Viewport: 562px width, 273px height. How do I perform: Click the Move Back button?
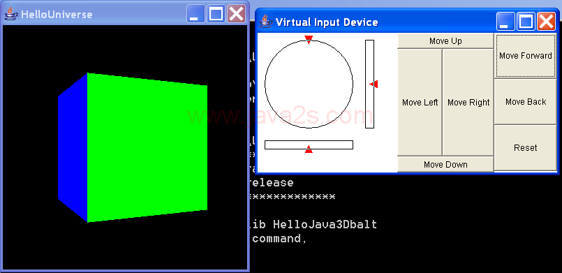526,102
